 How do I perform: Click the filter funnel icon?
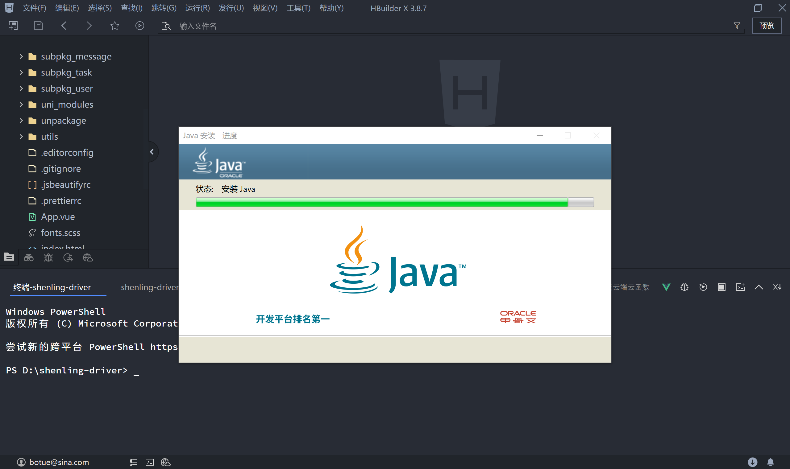(737, 26)
